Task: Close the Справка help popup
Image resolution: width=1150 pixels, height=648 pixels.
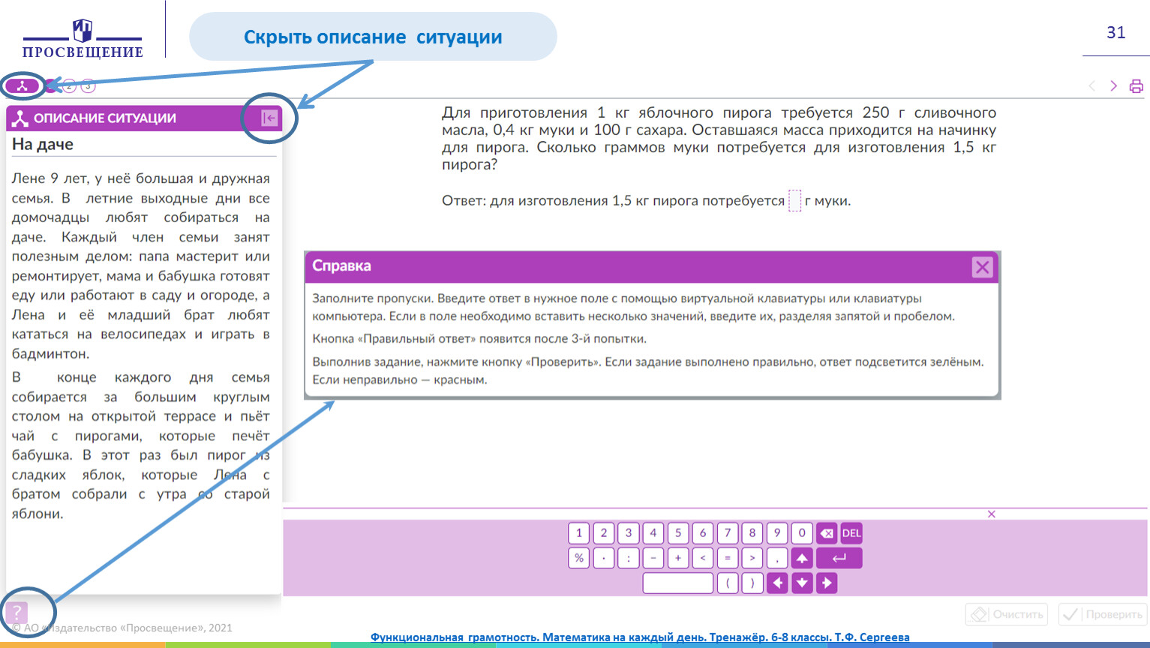Action: tap(982, 267)
